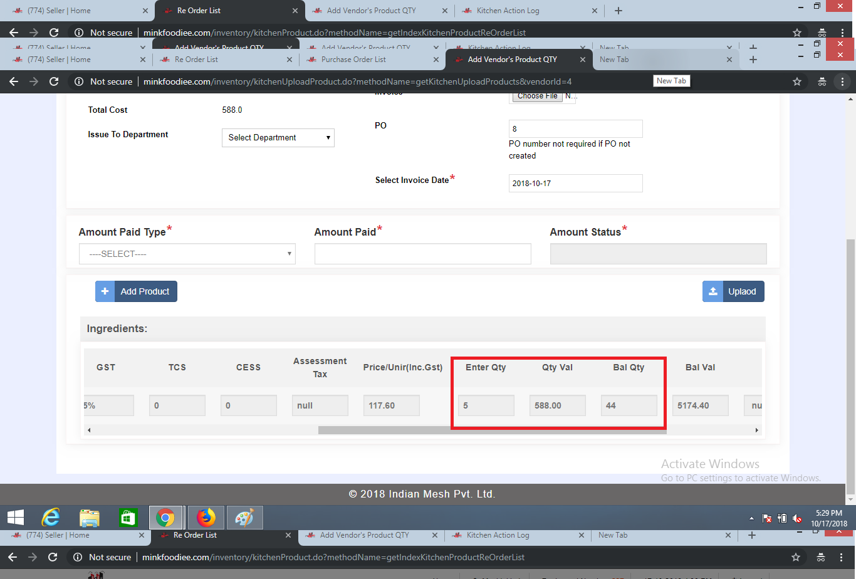Switch to Re Order List tab in front window

tap(224, 60)
